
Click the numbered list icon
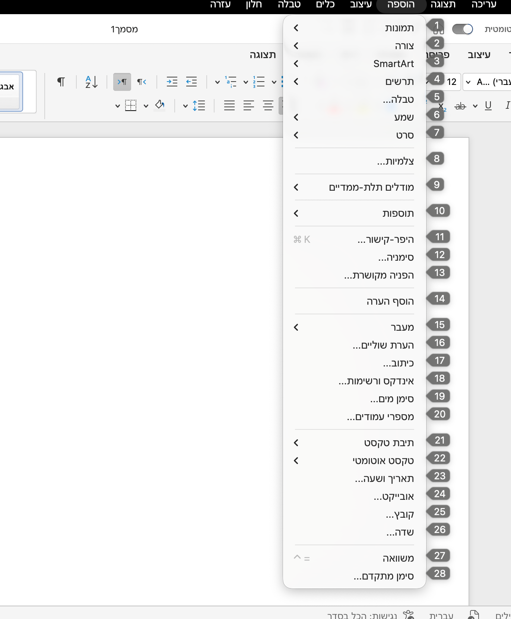click(259, 82)
